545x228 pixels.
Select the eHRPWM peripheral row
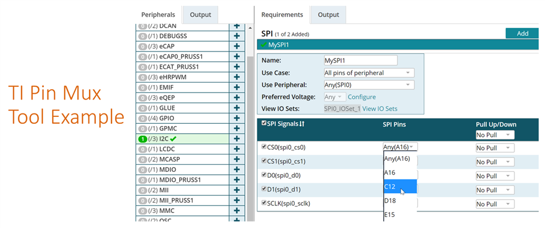(183, 77)
